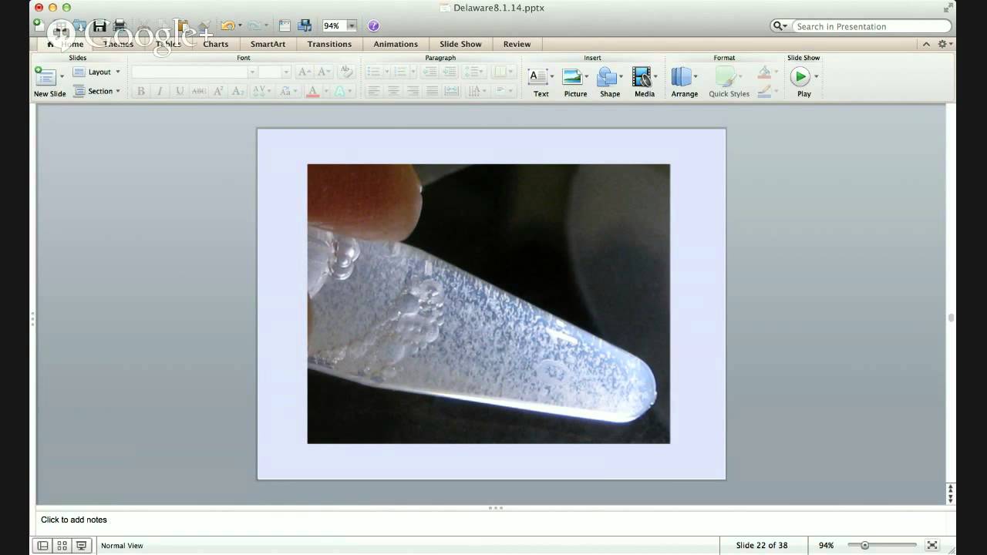Click the Insert Picture icon
Viewport: 987px width, 555px height.
click(x=572, y=76)
